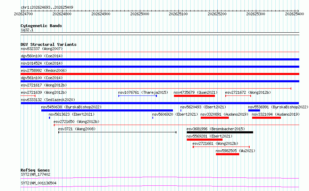
Task: Click the nsv1076761 blue feature line
Action: click(x=137, y=96)
